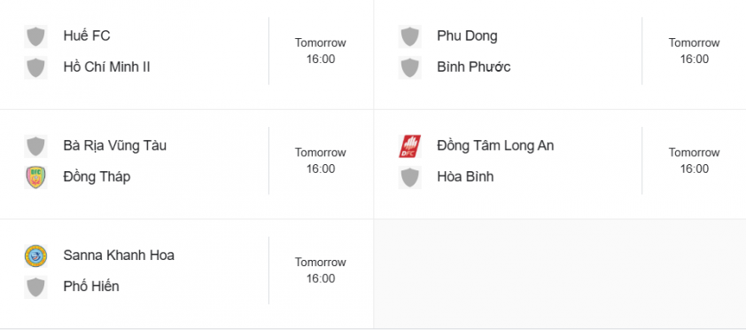The height and width of the screenshot is (330, 746).
Task: Click the Hồ Chí Minh II shield icon
Action: tap(35, 67)
